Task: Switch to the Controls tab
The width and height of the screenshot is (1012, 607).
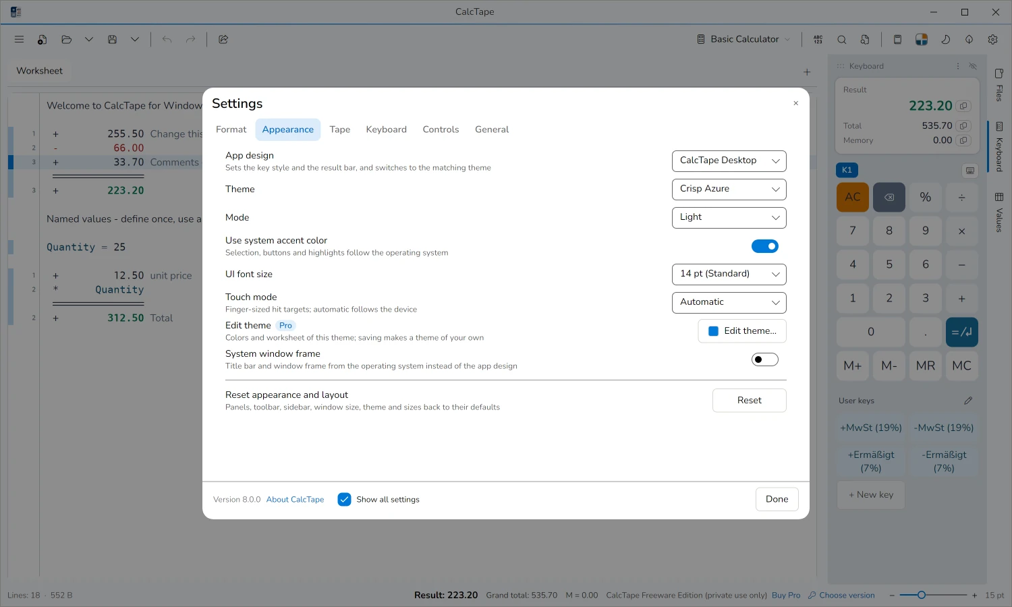Action: pos(441,129)
